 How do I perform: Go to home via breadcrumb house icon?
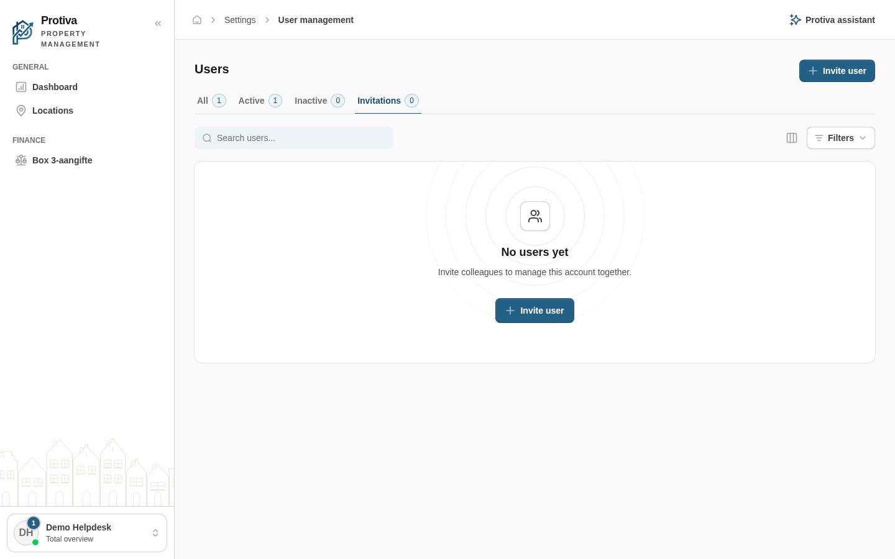(197, 20)
